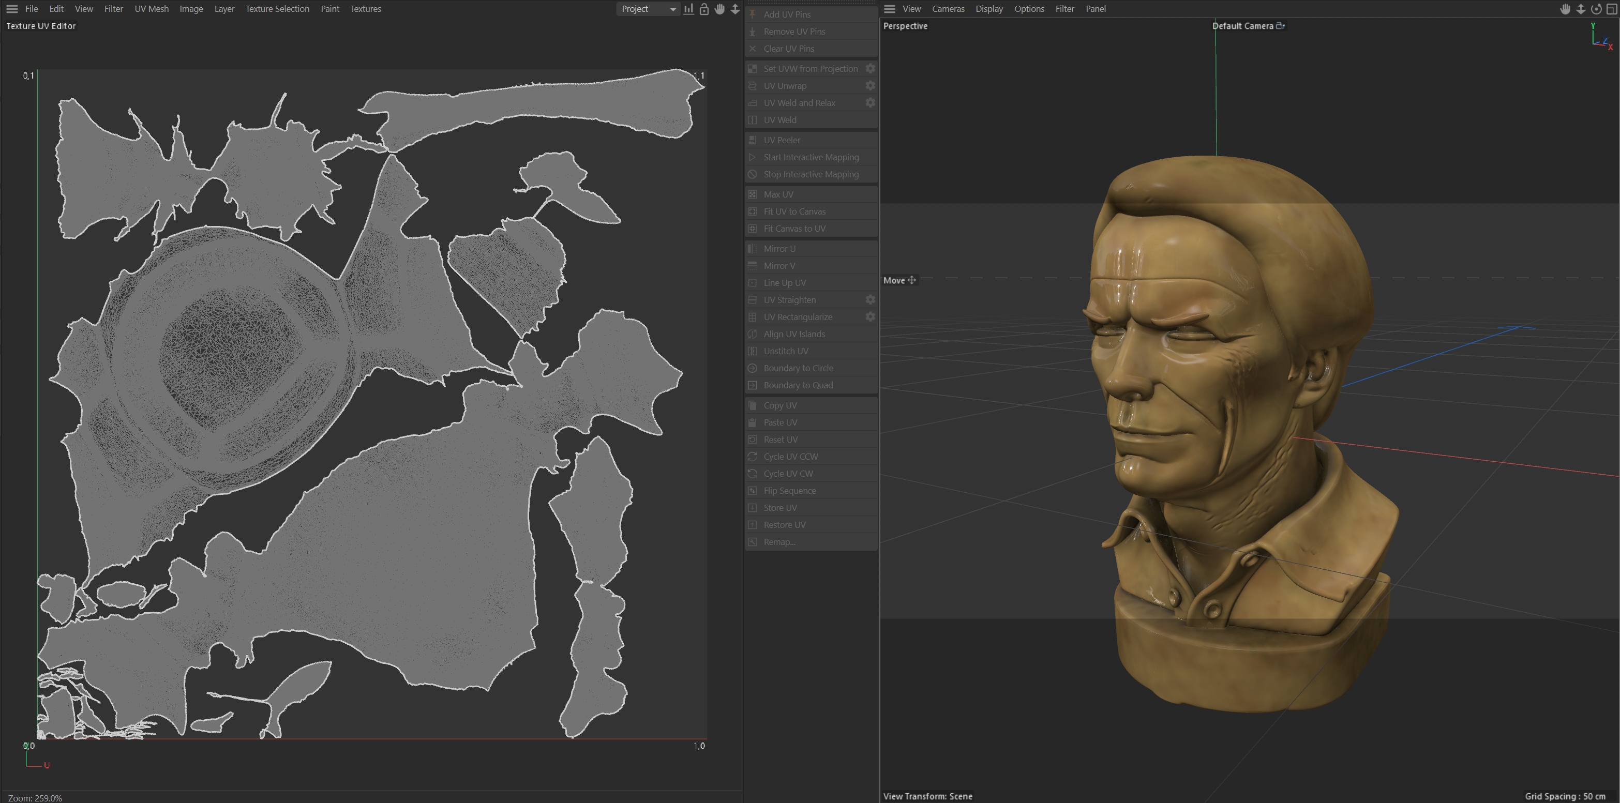1620x803 pixels.
Task: Click the UV editor zoom arrows icon
Action: [735, 9]
